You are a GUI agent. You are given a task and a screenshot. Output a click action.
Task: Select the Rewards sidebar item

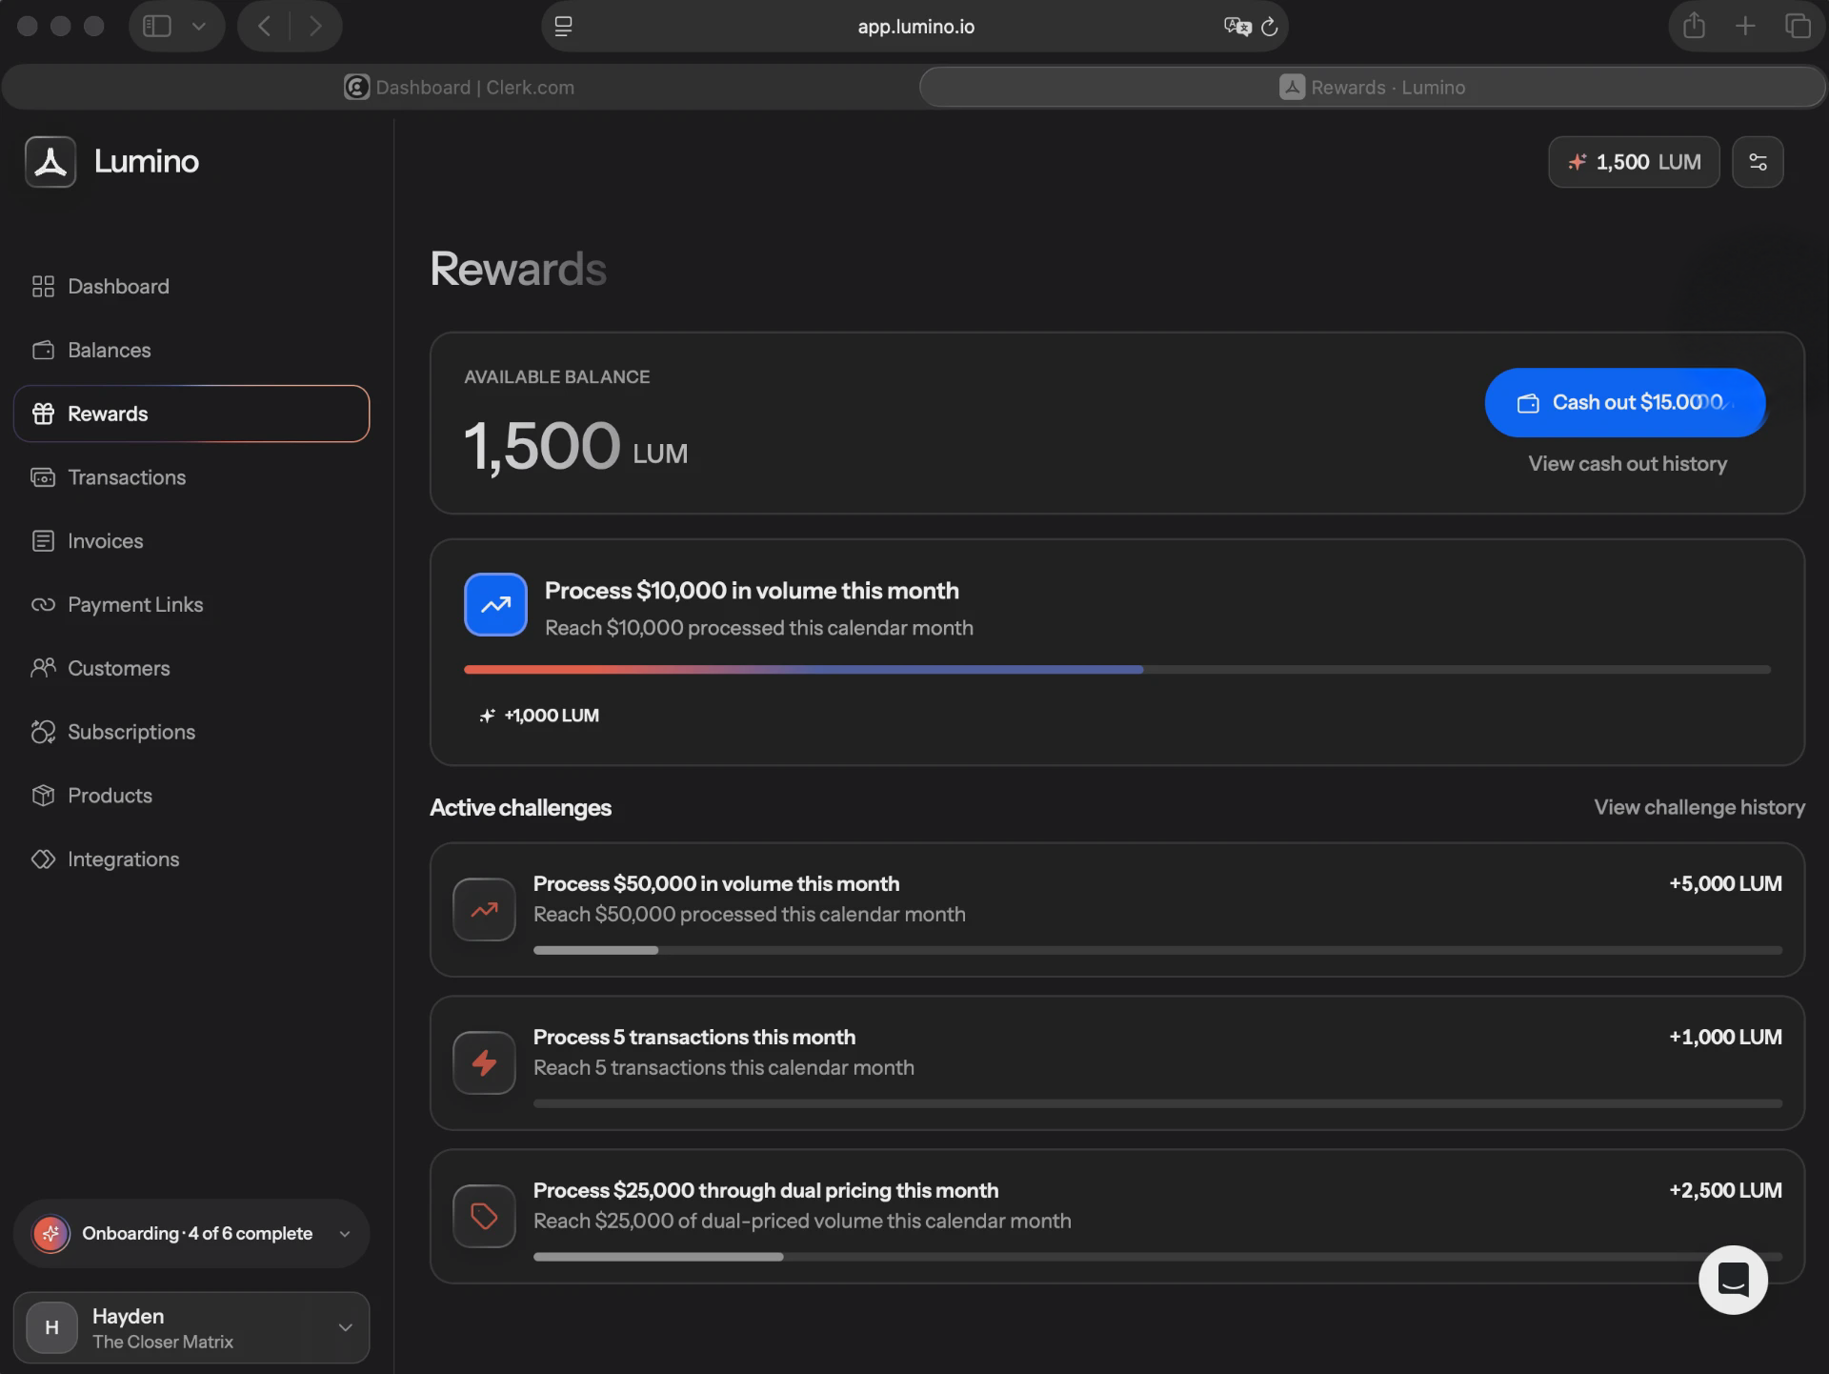click(x=191, y=414)
